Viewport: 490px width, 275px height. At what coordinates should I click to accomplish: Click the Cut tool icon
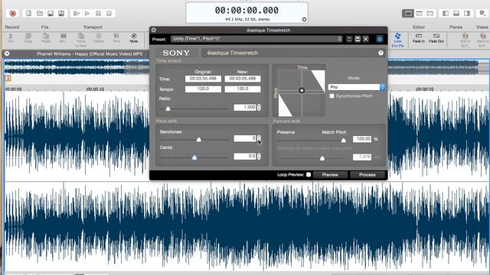10,37
